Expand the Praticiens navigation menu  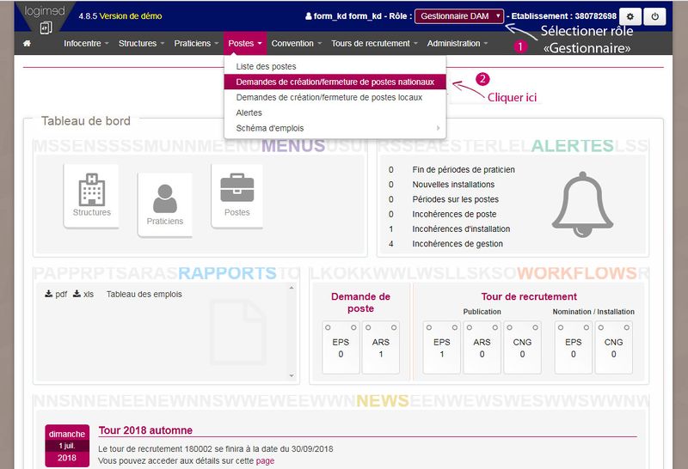[x=196, y=44]
